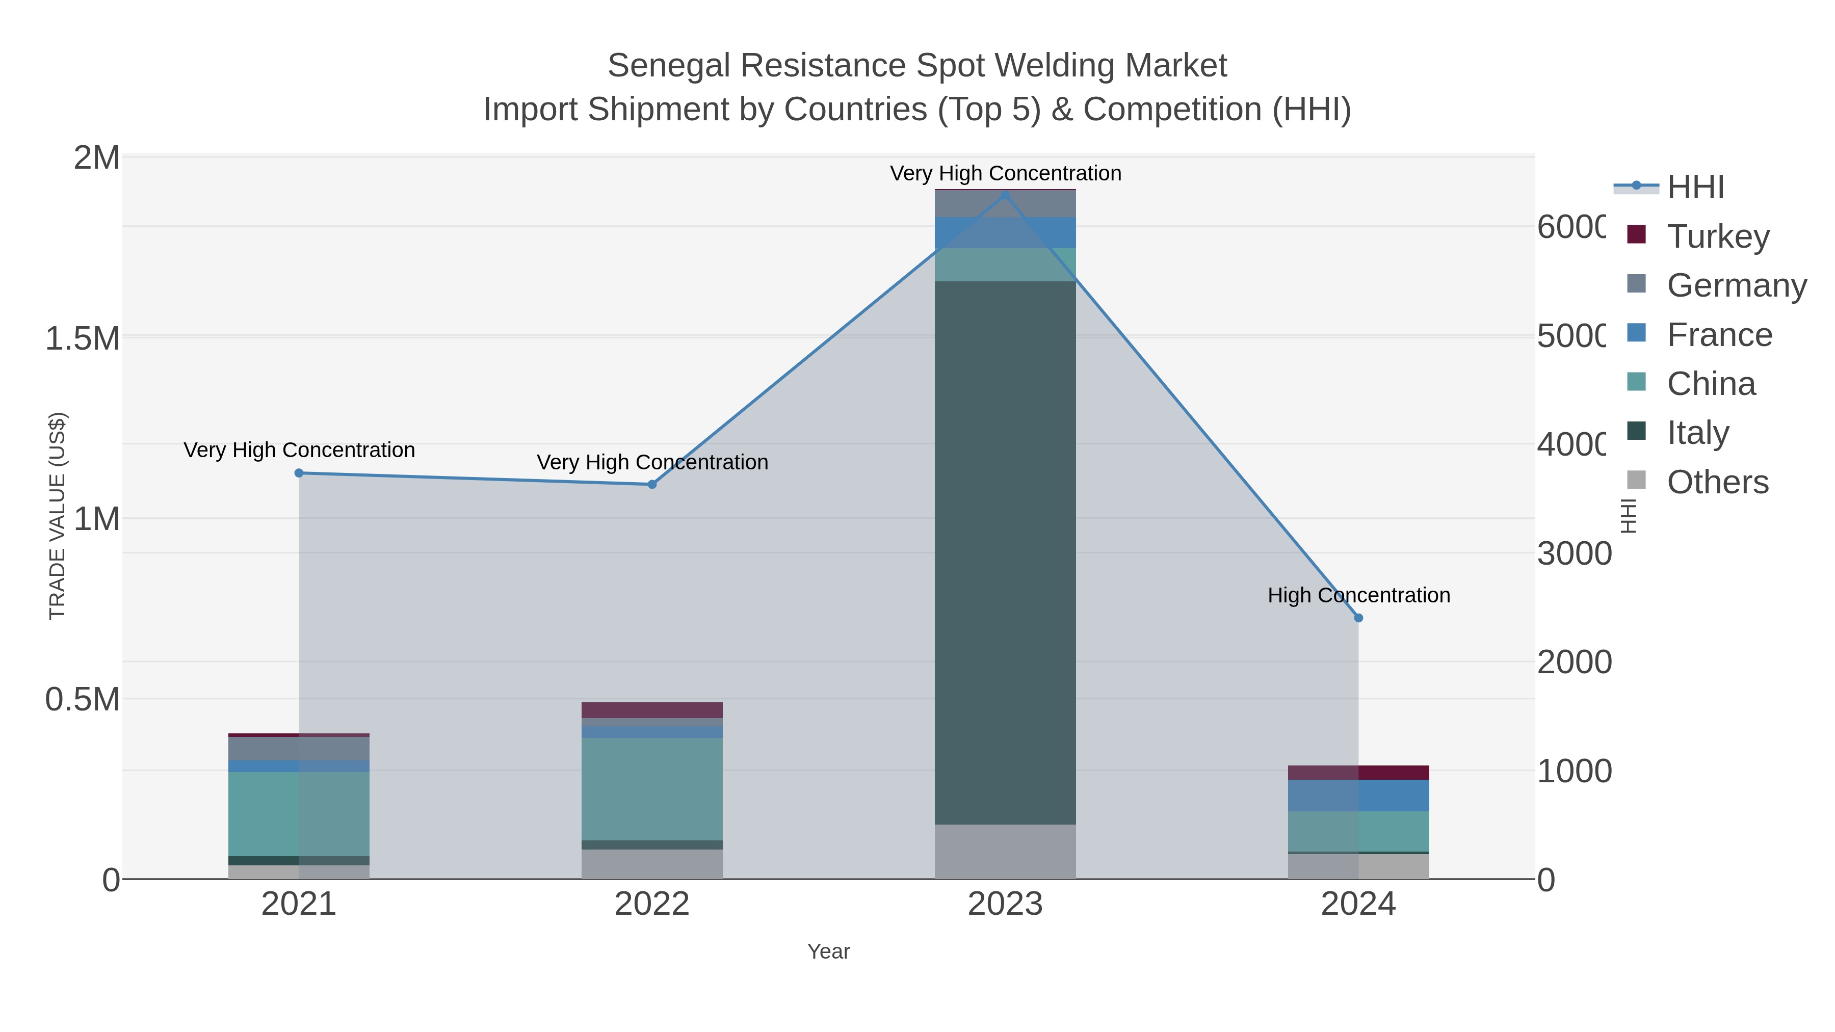
Task: Click the 1000 HHI axis tick label
Action: (1575, 771)
